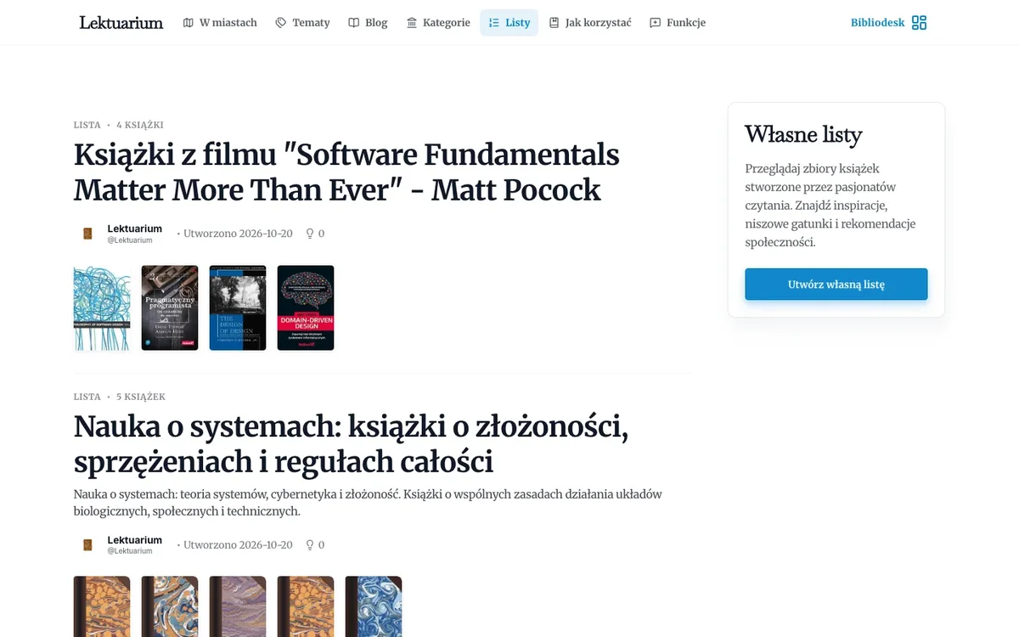Open the purple-gray marbled book cover
1019x637 pixels.
[x=238, y=606]
